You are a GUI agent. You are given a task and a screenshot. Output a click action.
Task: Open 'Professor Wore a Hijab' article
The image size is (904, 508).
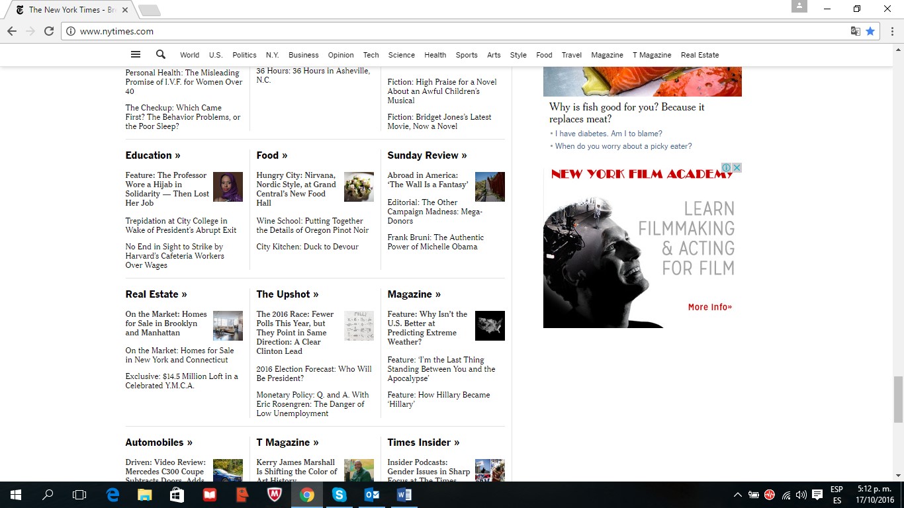click(x=167, y=189)
